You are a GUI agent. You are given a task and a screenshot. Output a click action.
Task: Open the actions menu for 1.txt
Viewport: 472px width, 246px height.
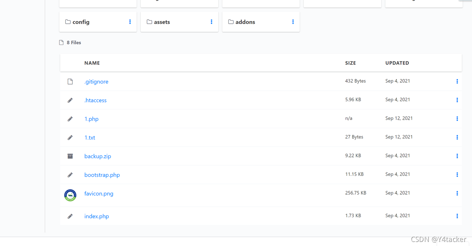tap(457, 137)
